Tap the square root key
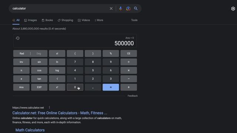This screenshot has height=133, width=237. click(x=57, y=79)
